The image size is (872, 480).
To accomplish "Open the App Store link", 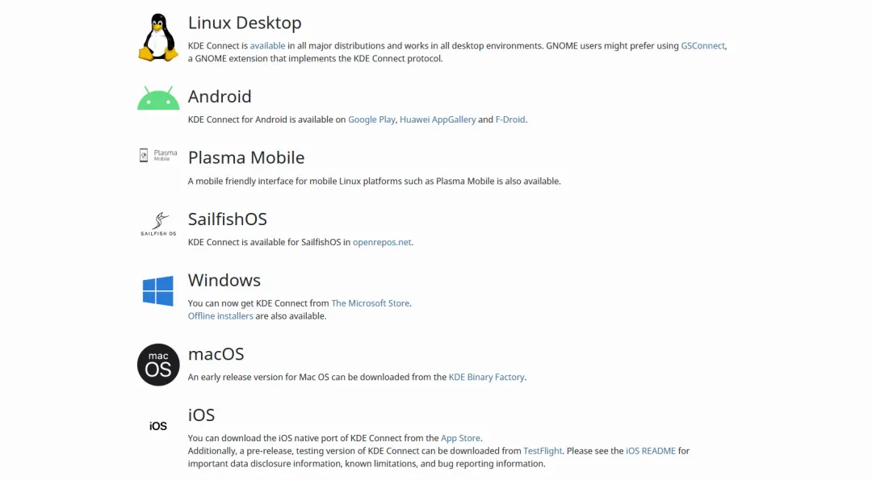I will click(460, 438).
